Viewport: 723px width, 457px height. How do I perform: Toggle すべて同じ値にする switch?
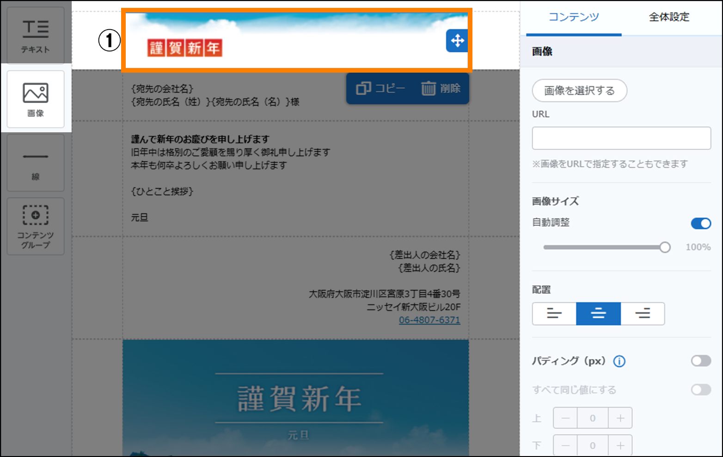click(701, 389)
